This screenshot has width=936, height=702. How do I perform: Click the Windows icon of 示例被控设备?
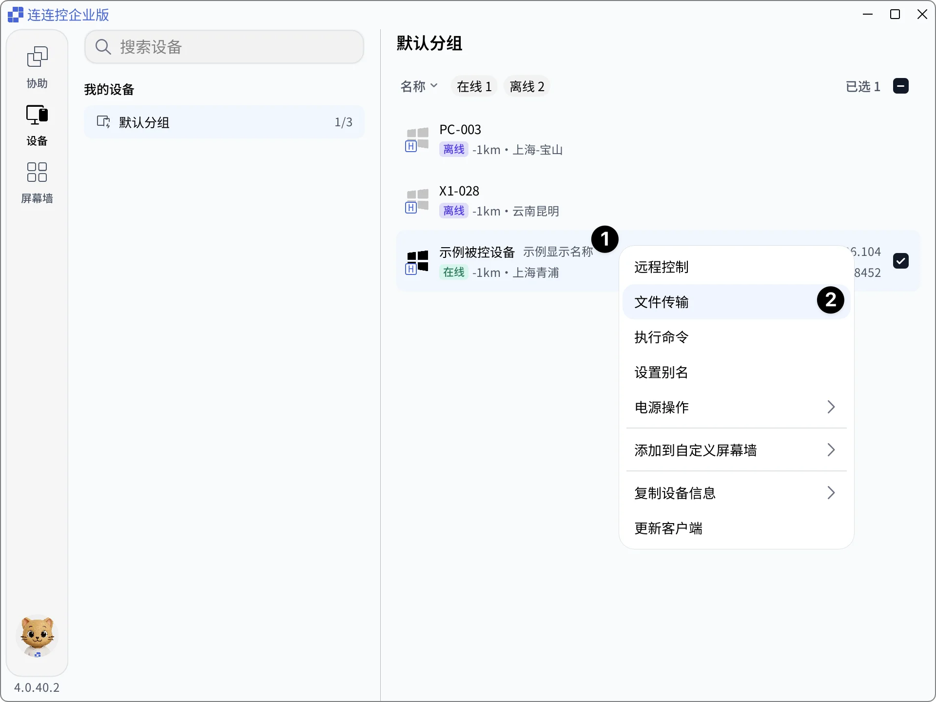tap(417, 262)
